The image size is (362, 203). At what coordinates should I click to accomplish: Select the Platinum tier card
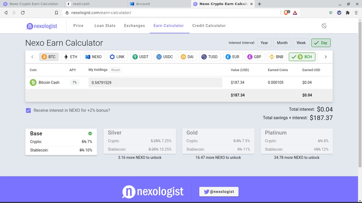coord(297,141)
